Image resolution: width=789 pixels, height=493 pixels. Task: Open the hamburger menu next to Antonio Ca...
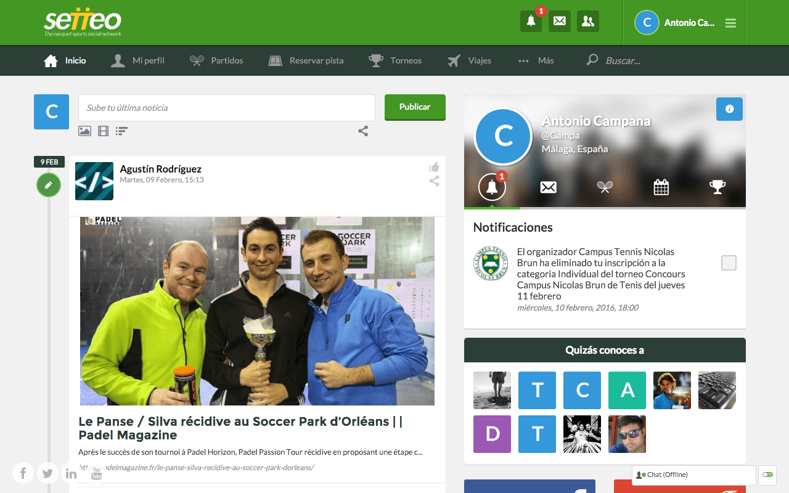[x=730, y=23]
